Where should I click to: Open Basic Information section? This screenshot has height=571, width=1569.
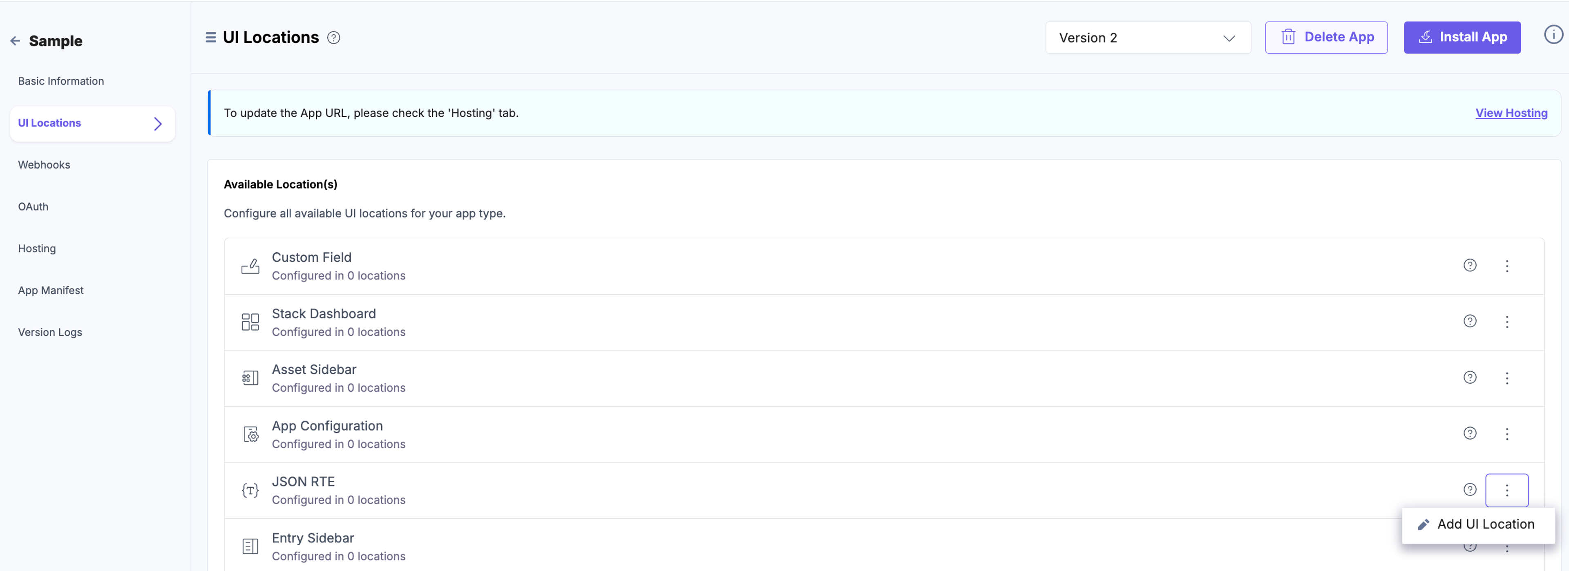tap(61, 81)
